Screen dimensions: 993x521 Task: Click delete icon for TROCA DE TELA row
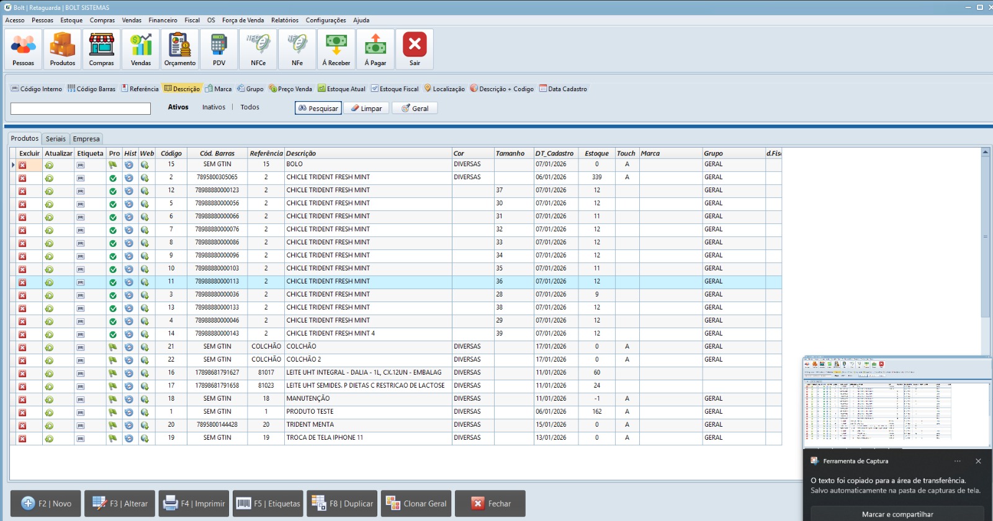coord(22,439)
